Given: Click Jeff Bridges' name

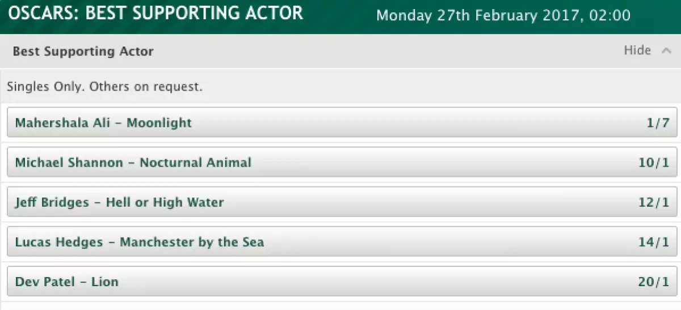Looking at the screenshot, I should pos(52,202).
